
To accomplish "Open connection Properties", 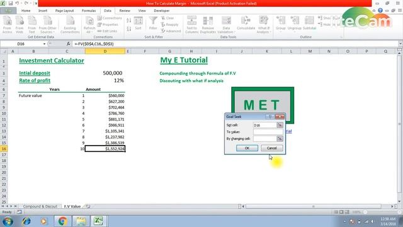I will (108, 25).
